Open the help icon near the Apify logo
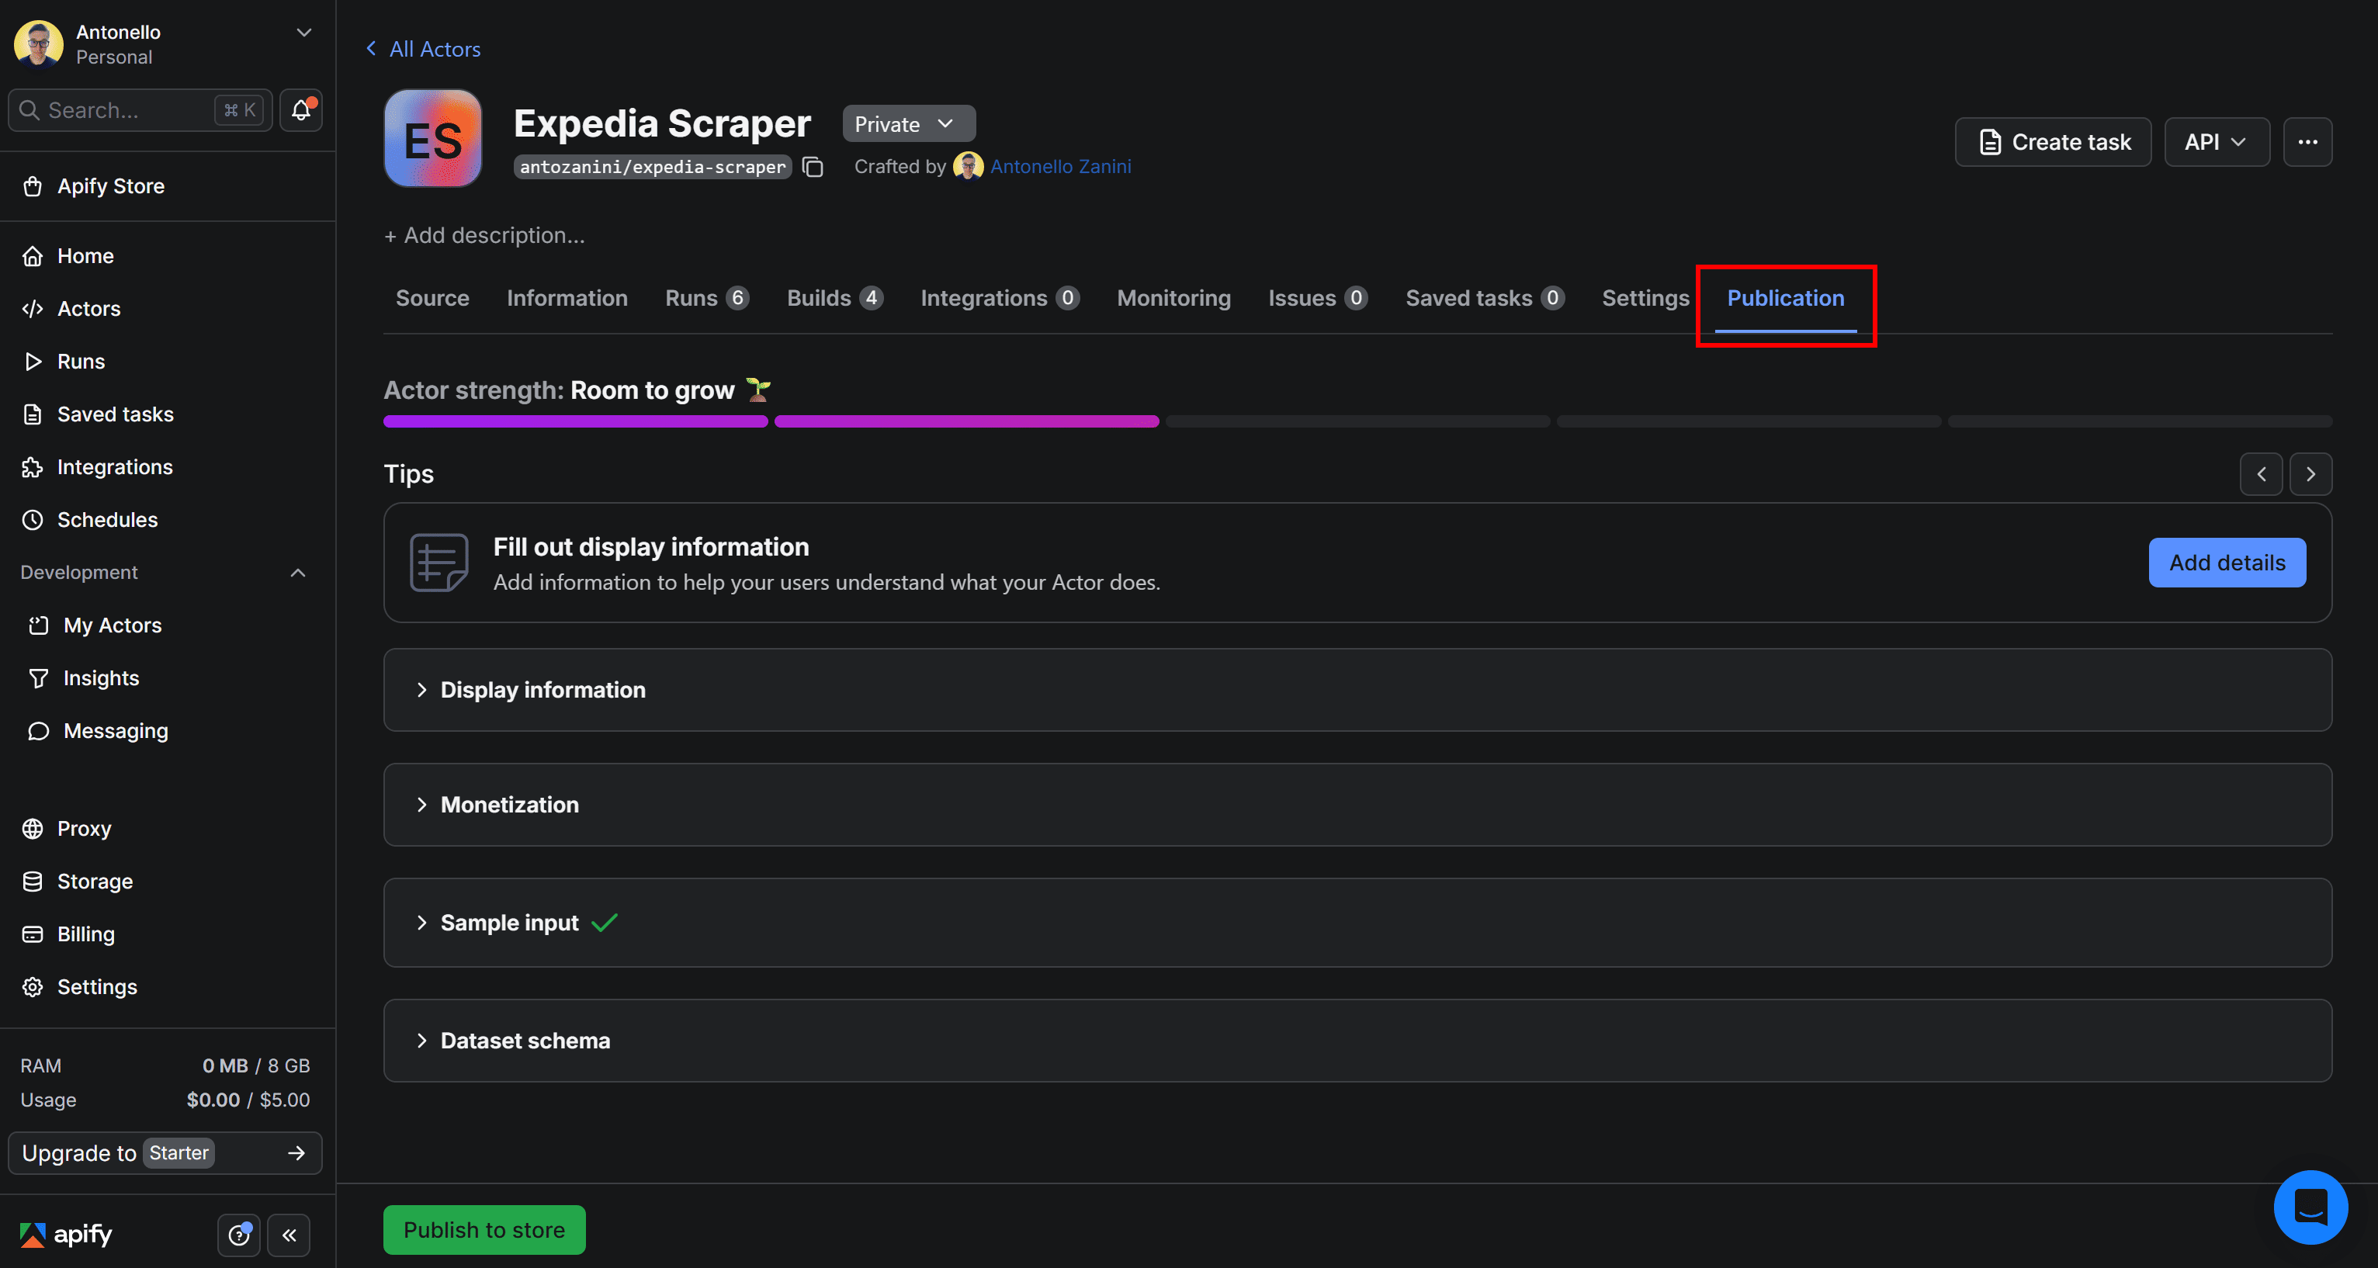 [238, 1235]
